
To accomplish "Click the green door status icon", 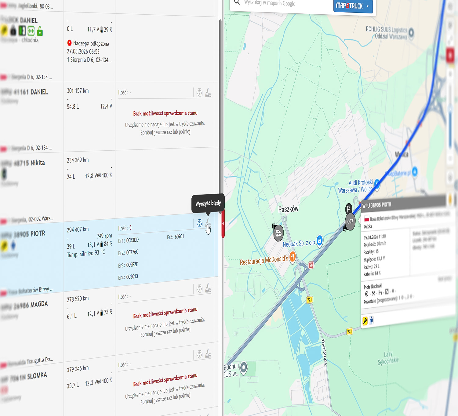I will pos(22,31).
